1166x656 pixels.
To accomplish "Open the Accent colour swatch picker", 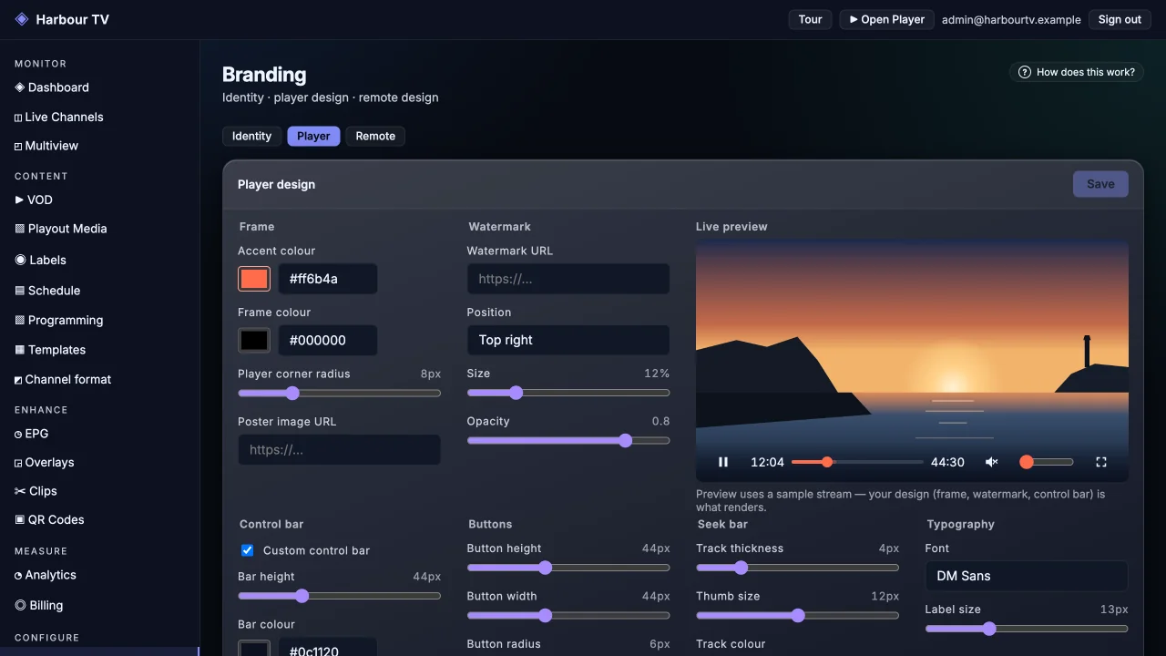I will (254, 279).
